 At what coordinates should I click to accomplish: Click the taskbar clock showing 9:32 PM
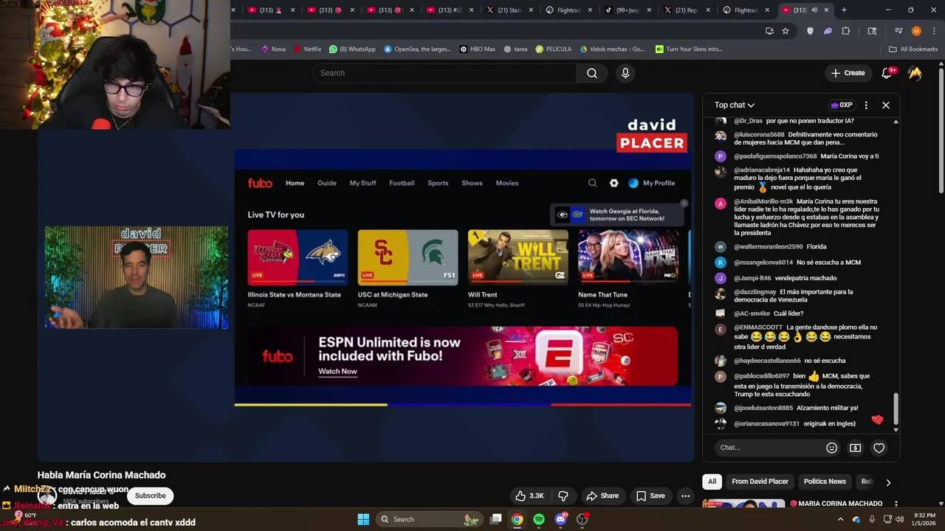925,519
